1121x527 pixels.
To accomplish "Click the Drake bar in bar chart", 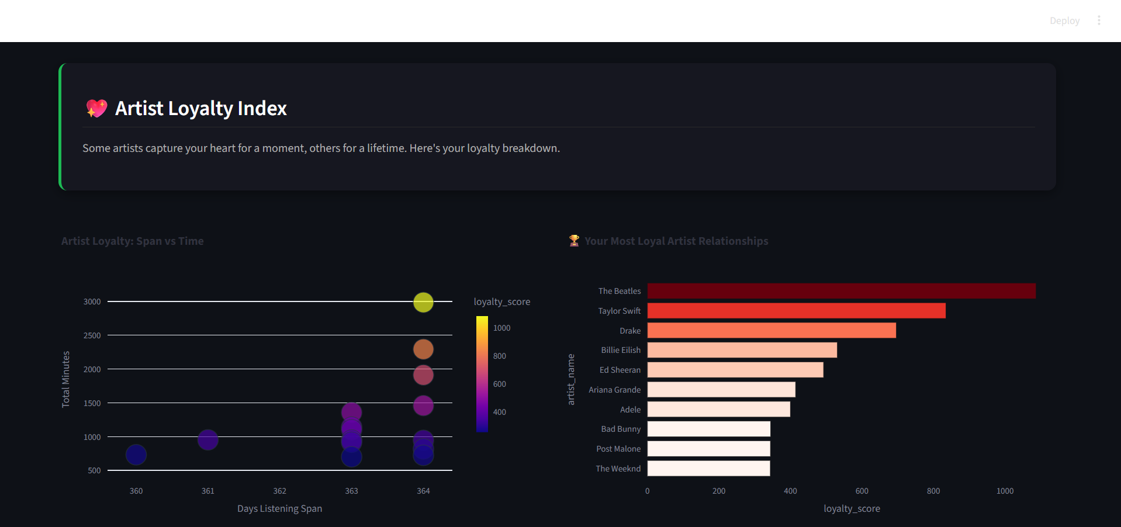I will [771, 330].
